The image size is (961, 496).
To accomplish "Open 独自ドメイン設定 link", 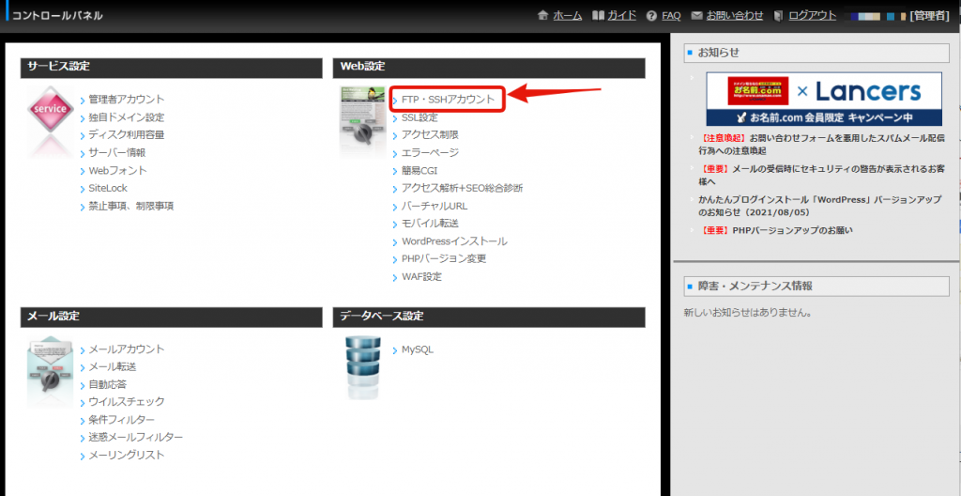I will 127,117.
